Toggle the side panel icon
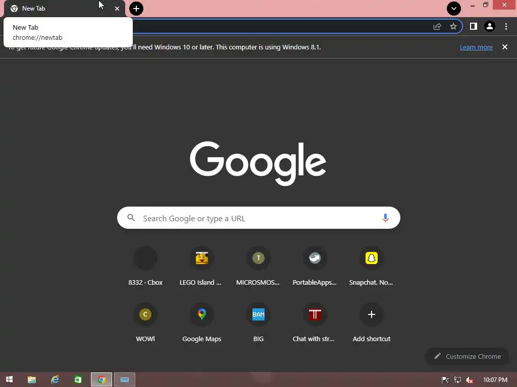Viewport: 517px width, 387px height. [474, 26]
